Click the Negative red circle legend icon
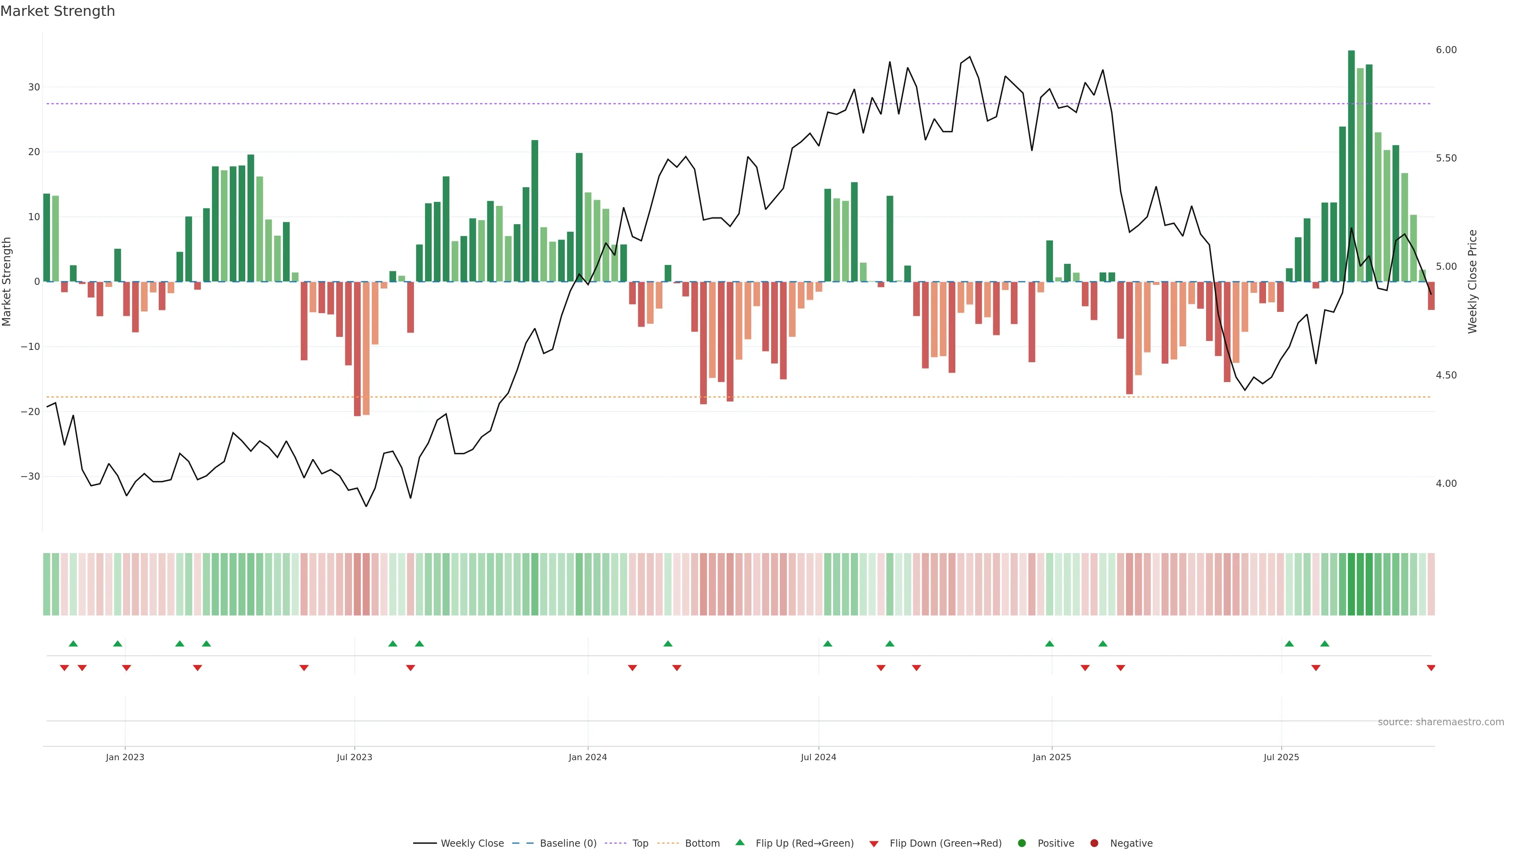 click(x=1094, y=843)
